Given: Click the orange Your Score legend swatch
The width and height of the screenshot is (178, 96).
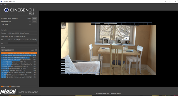Looking at the screenshot, I should pos(2,87).
